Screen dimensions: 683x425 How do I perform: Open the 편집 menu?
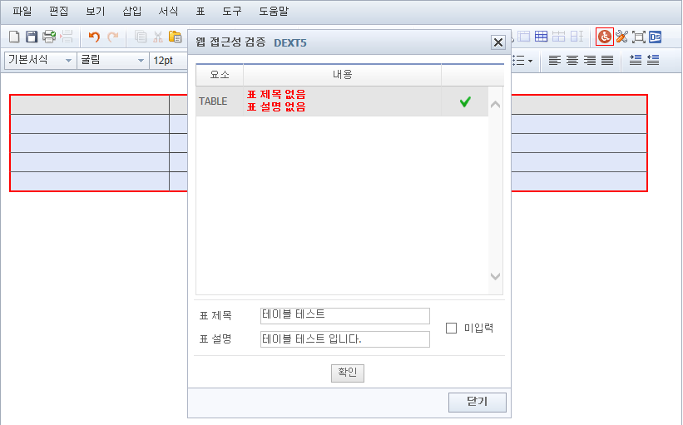[x=59, y=11]
